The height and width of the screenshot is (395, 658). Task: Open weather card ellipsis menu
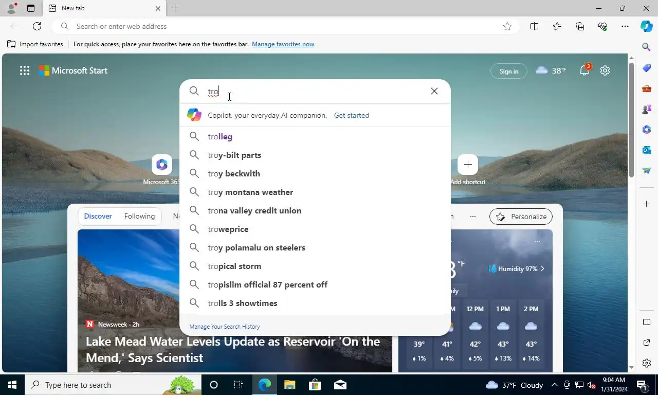click(x=537, y=242)
